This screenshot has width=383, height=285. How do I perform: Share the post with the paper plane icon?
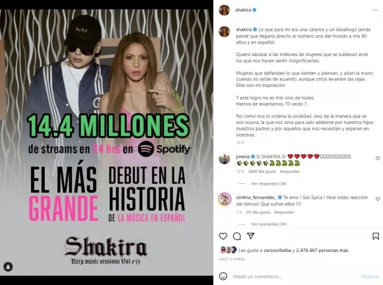(251, 236)
